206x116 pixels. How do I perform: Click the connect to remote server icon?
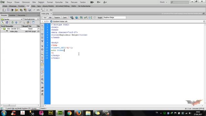[x=3, y=23]
